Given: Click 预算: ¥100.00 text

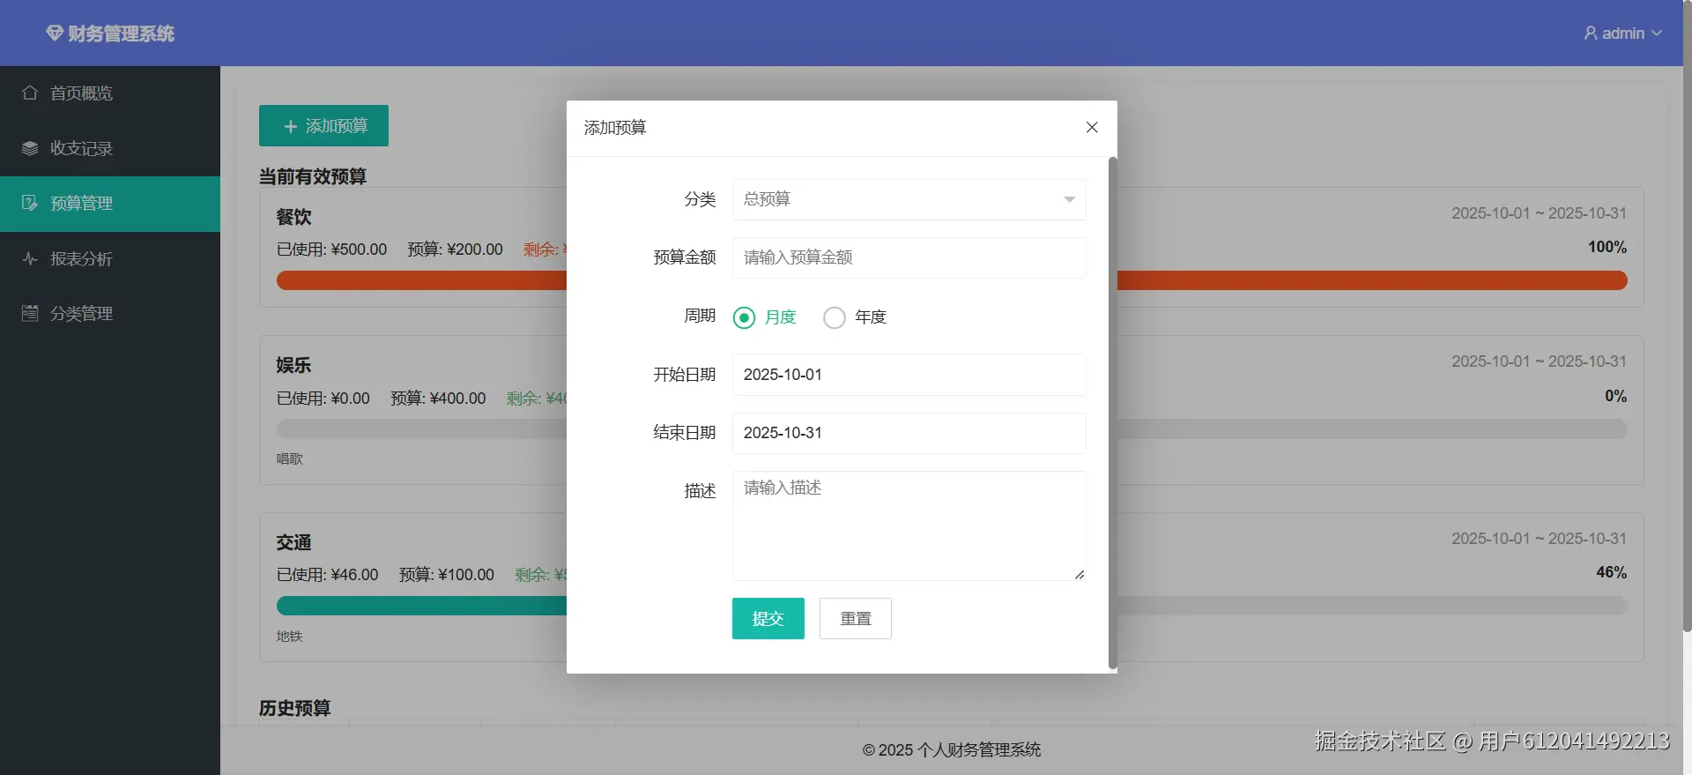Looking at the screenshot, I should [x=447, y=575].
